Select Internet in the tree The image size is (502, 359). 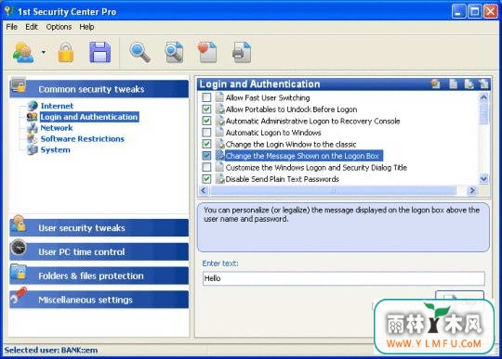click(x=57, y=106)
